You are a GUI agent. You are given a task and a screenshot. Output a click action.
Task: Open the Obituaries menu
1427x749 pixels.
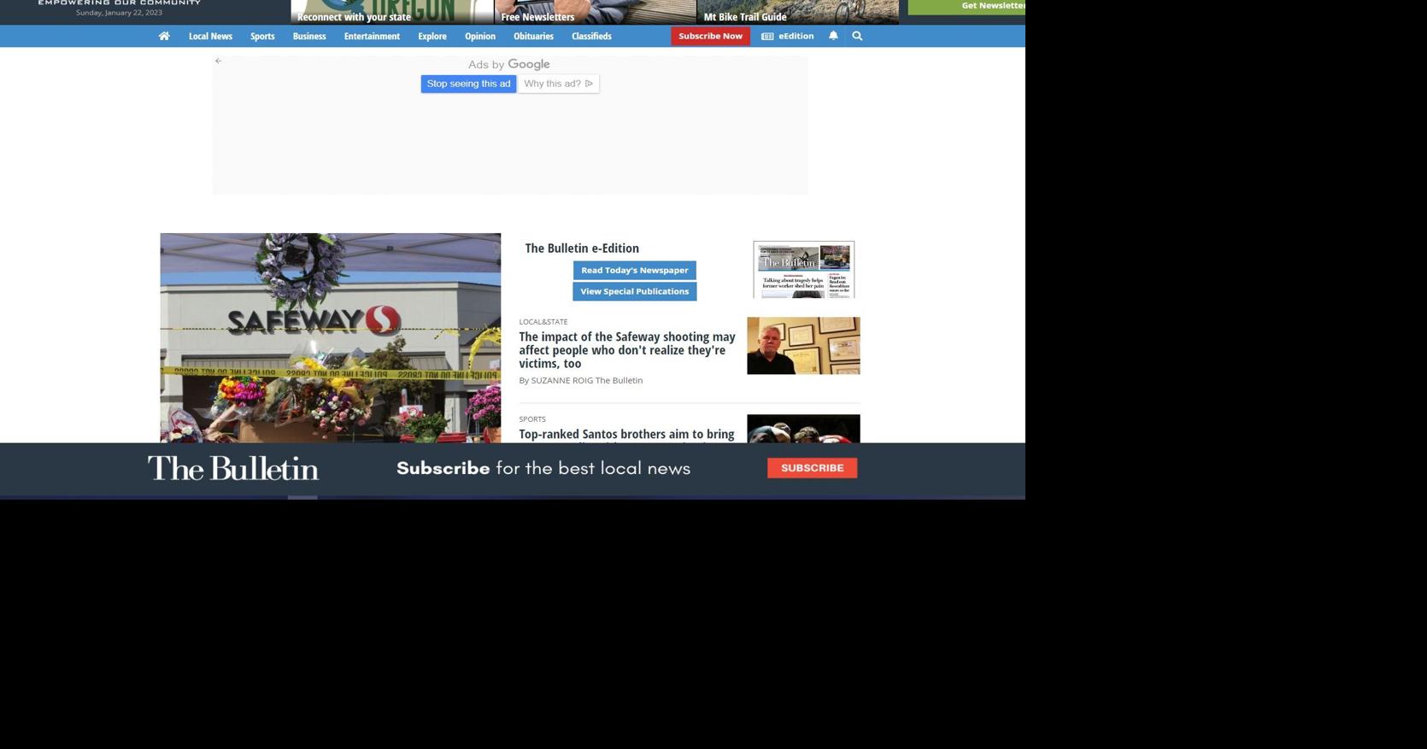[x=533, y=36]
